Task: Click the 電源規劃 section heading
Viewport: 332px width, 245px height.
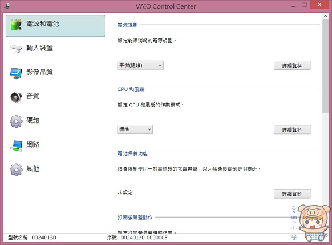Action: 128,25
